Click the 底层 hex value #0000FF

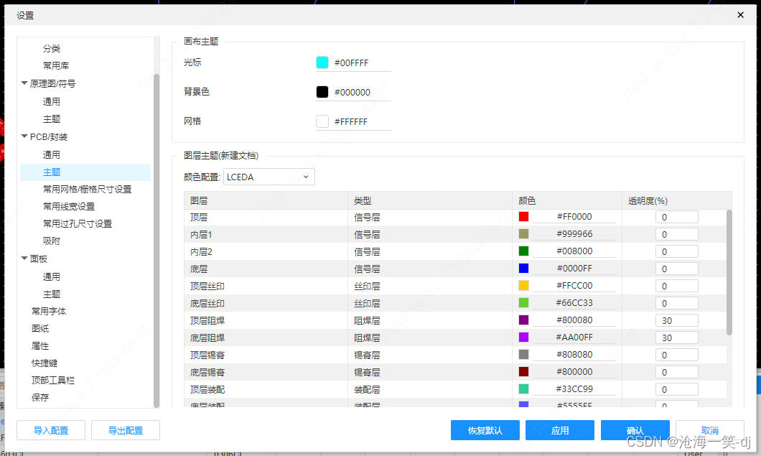point(574,268)
